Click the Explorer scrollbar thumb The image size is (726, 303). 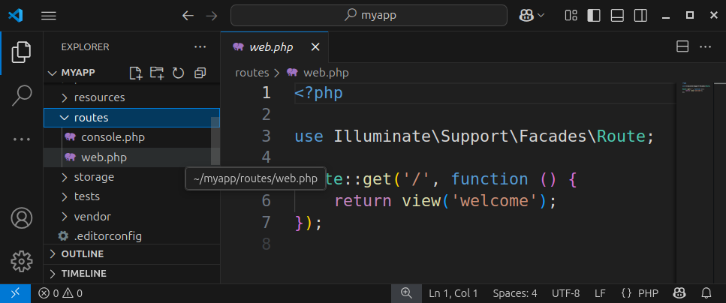click(x=215, y=141)
